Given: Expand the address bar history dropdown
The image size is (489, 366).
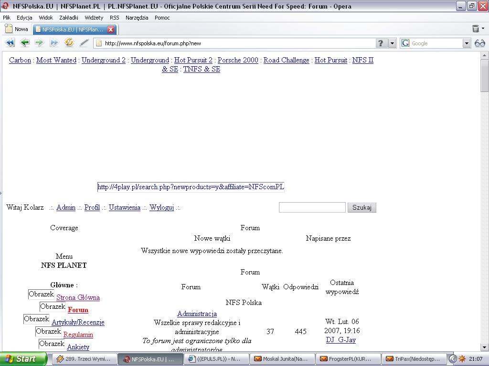Looking at the screenshot, I should click(x=393, y=43).
